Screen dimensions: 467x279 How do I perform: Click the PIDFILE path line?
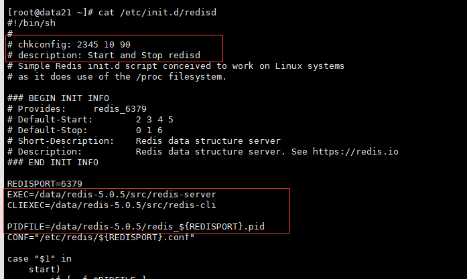[136, 227]
